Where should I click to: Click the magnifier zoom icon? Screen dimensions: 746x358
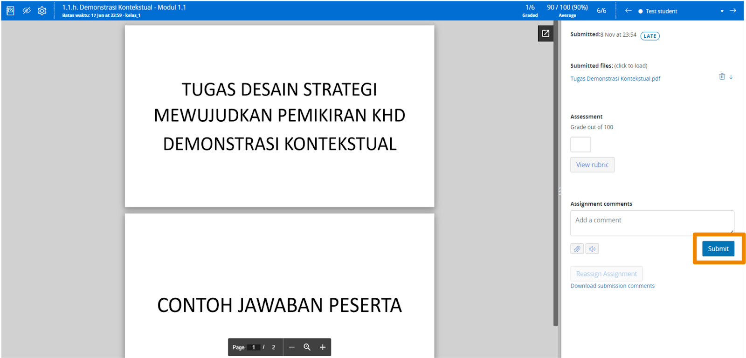[307, 347]
